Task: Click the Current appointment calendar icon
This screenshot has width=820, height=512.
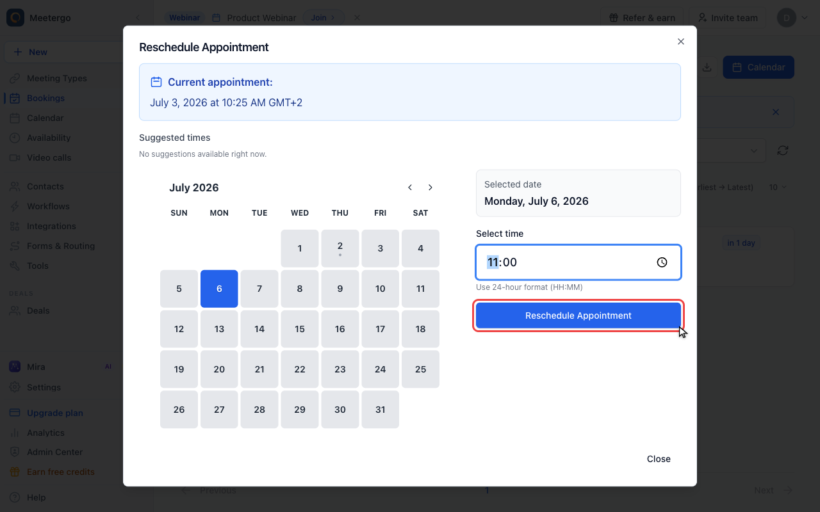Action: coord(156,82)
